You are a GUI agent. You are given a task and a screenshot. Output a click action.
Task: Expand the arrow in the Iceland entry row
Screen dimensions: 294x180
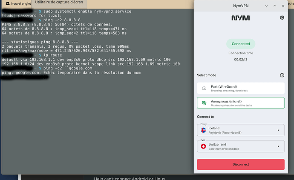coord(278,130)
